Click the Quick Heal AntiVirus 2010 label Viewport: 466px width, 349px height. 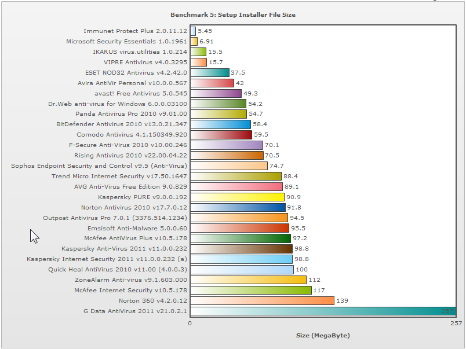tap(118, 269)
